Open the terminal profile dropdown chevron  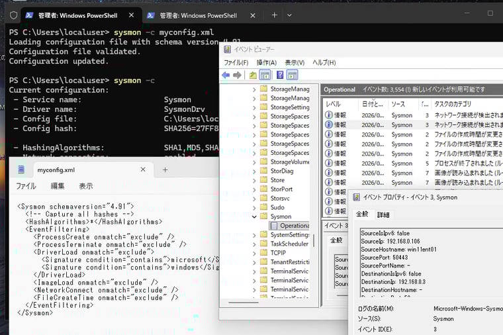(289, 15)
